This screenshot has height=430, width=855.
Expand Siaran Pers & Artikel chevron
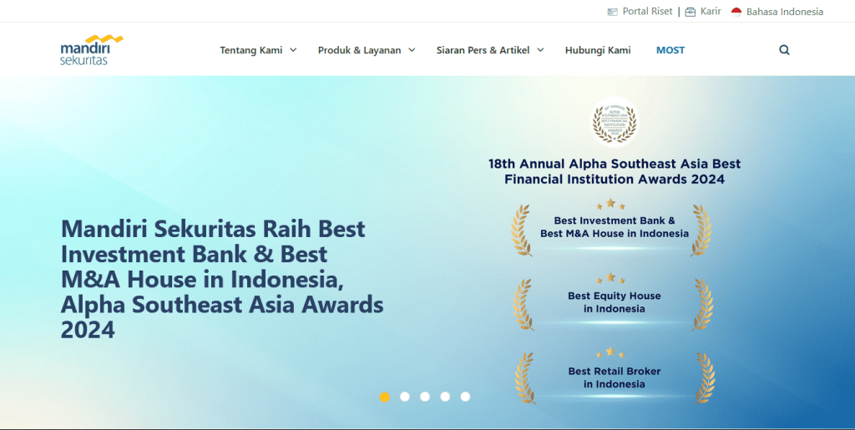click(540, 49)
